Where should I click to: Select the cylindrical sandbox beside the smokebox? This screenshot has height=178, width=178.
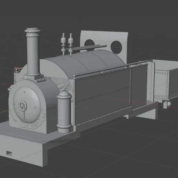pyautogui.click(x=64, y=111)
